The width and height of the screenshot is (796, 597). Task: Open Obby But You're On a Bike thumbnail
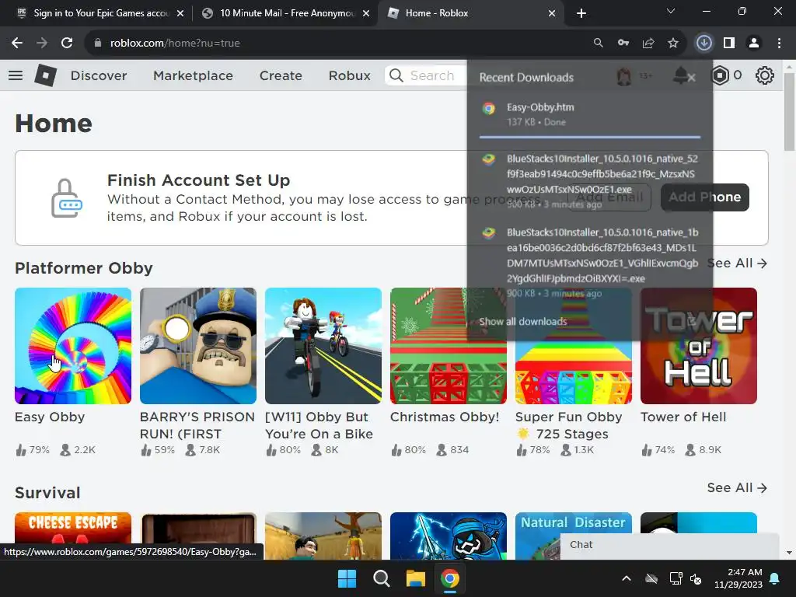pos(323,346)
